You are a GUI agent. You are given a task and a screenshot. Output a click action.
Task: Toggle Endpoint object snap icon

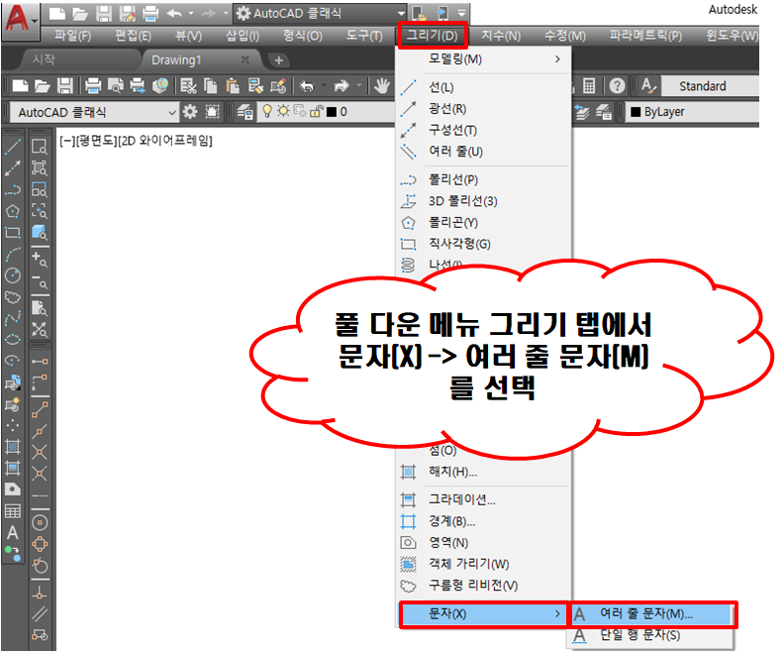(x=40, y=409)
